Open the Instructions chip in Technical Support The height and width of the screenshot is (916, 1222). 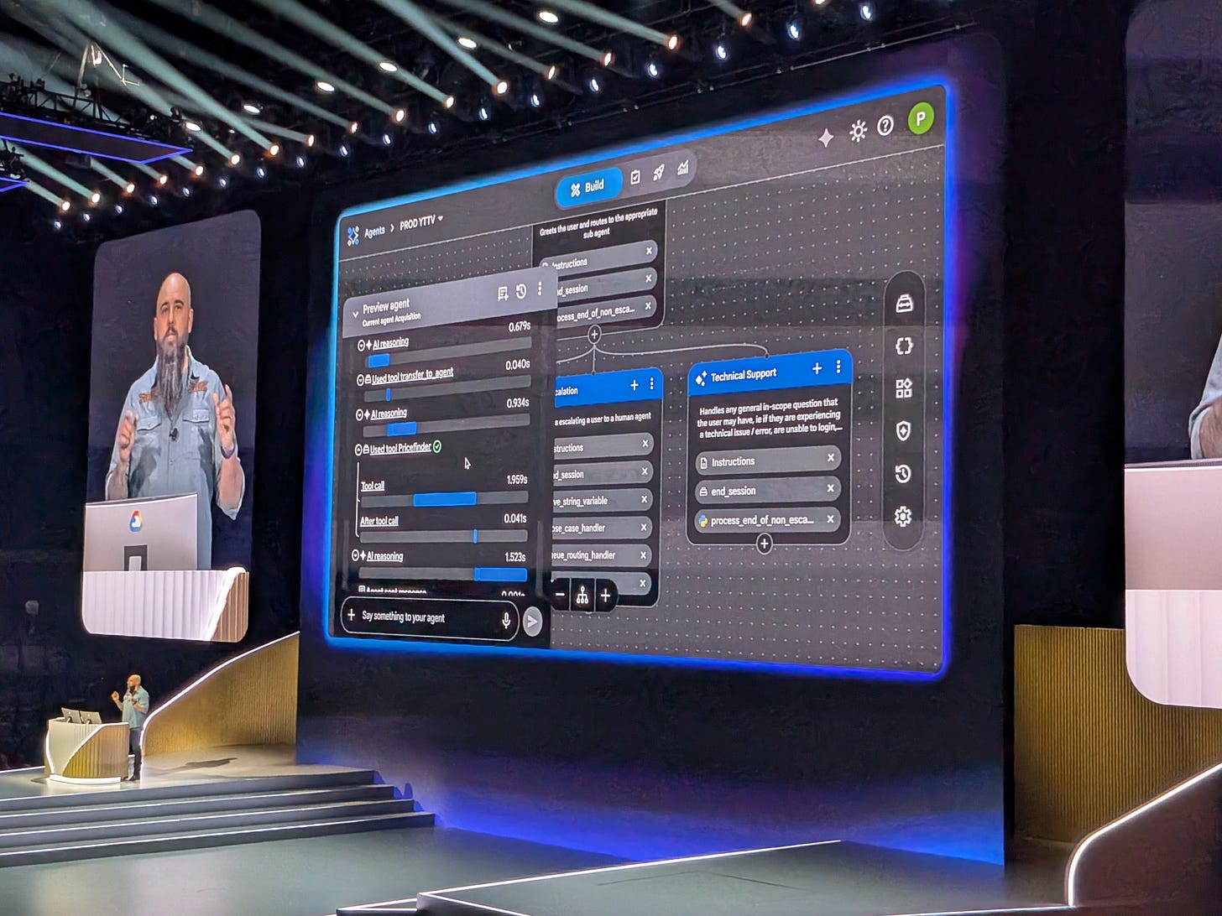click(768, 461)
